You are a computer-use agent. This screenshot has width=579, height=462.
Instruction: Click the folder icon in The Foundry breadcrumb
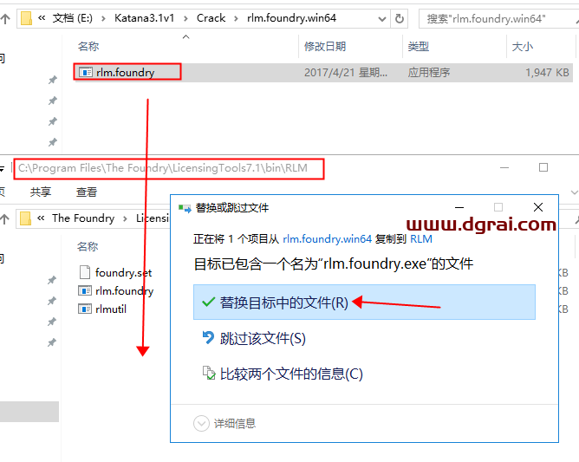(x=26, y=218)
